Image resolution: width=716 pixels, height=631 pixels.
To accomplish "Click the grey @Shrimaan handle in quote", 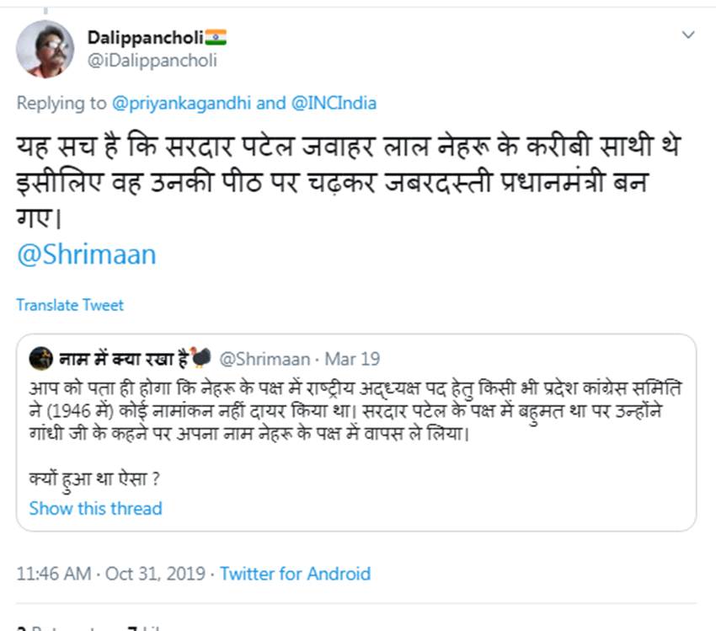I will pos(264,359).
